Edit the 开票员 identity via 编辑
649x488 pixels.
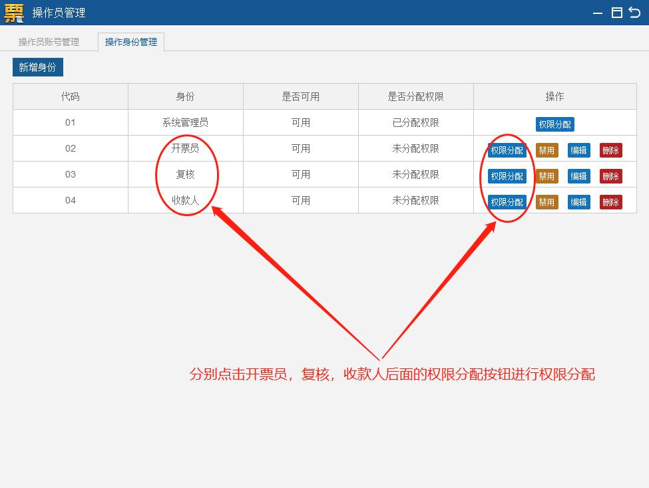(578, 150)
